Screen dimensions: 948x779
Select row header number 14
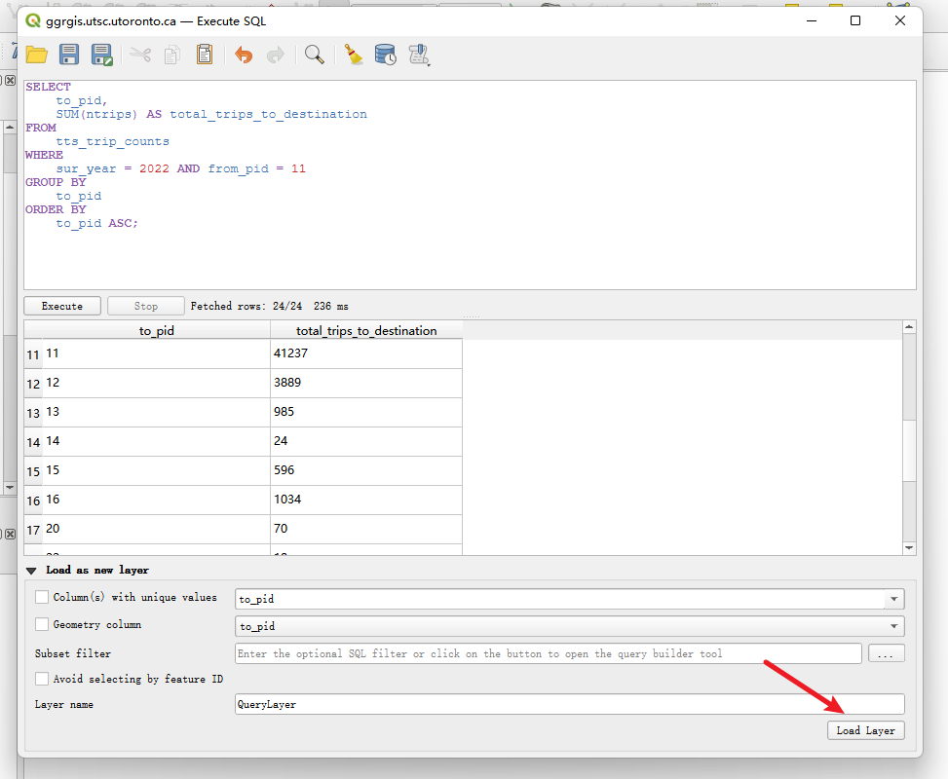[33, 442]
